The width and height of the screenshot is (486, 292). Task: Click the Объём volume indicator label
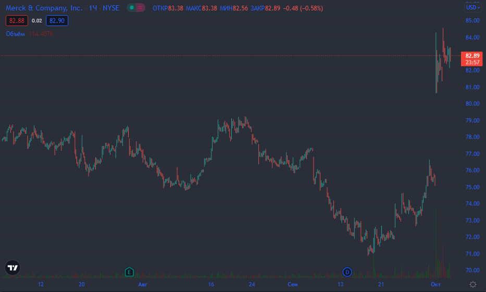tap(16, 34)
